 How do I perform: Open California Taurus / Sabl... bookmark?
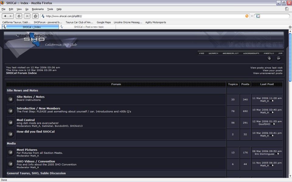[x=16, y=22]
